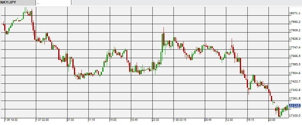Click the 16:15 time axis label

pos(251,120)
